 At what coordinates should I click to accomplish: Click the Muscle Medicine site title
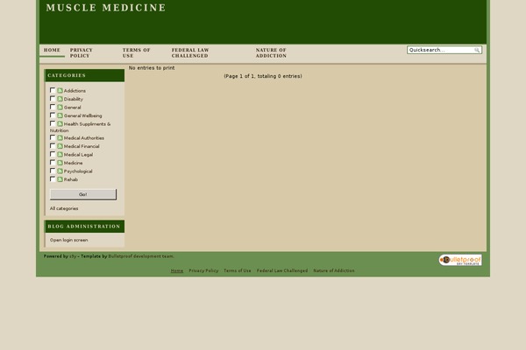pos(106,8)
